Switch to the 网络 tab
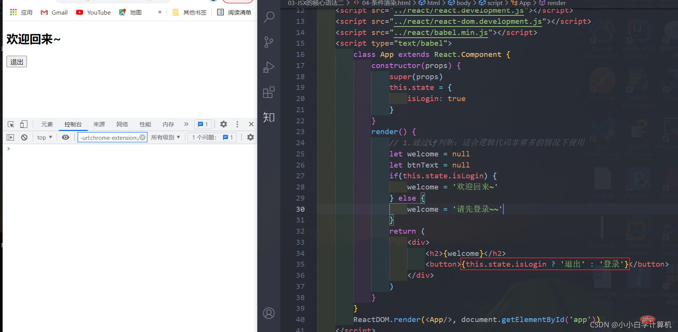 point(122,124)
